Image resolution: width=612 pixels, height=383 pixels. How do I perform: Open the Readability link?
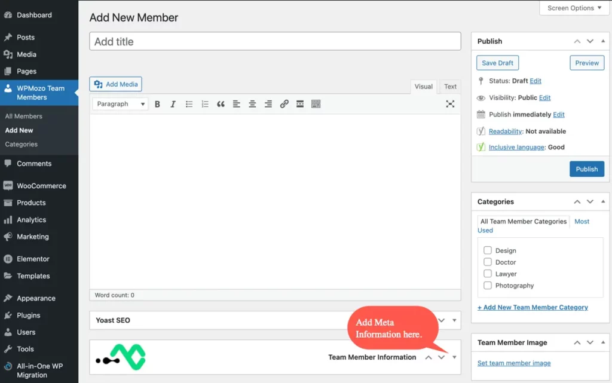click(x=506, y=131)
